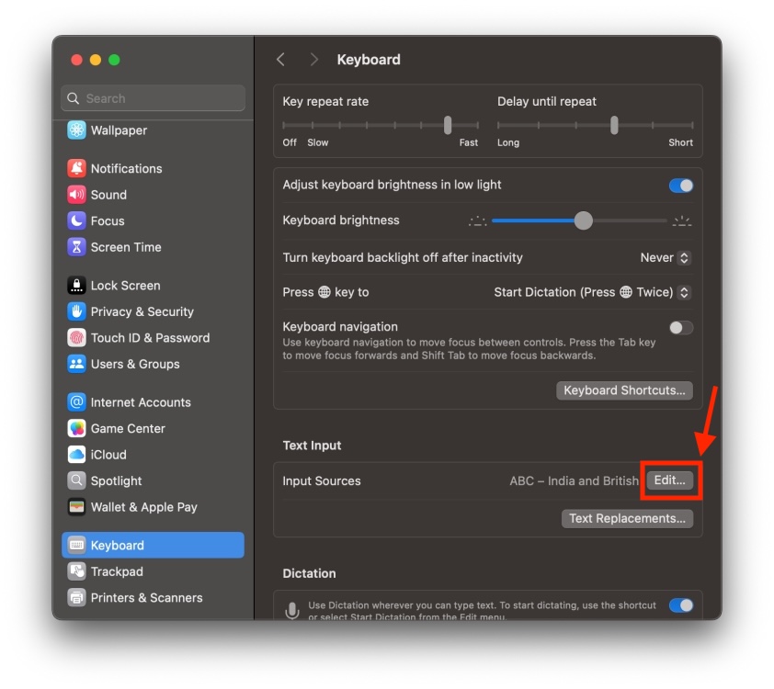
Task: Enable Keyboard navigation
Action: click(680, 327)
